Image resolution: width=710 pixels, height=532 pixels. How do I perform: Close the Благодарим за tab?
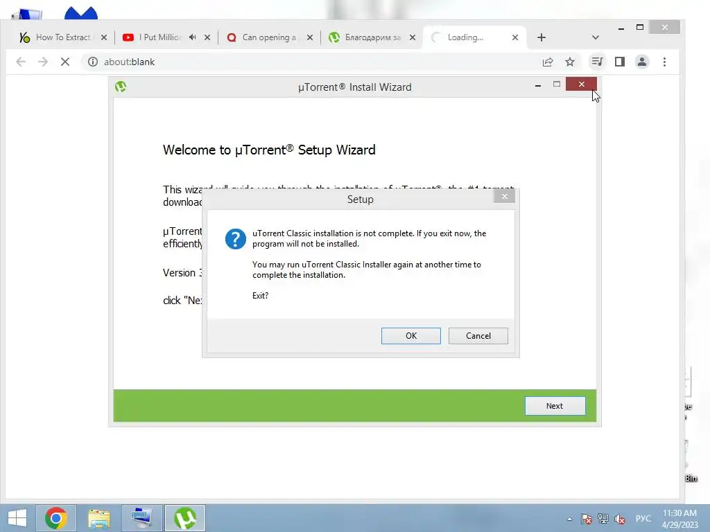[x=413, y=37]
